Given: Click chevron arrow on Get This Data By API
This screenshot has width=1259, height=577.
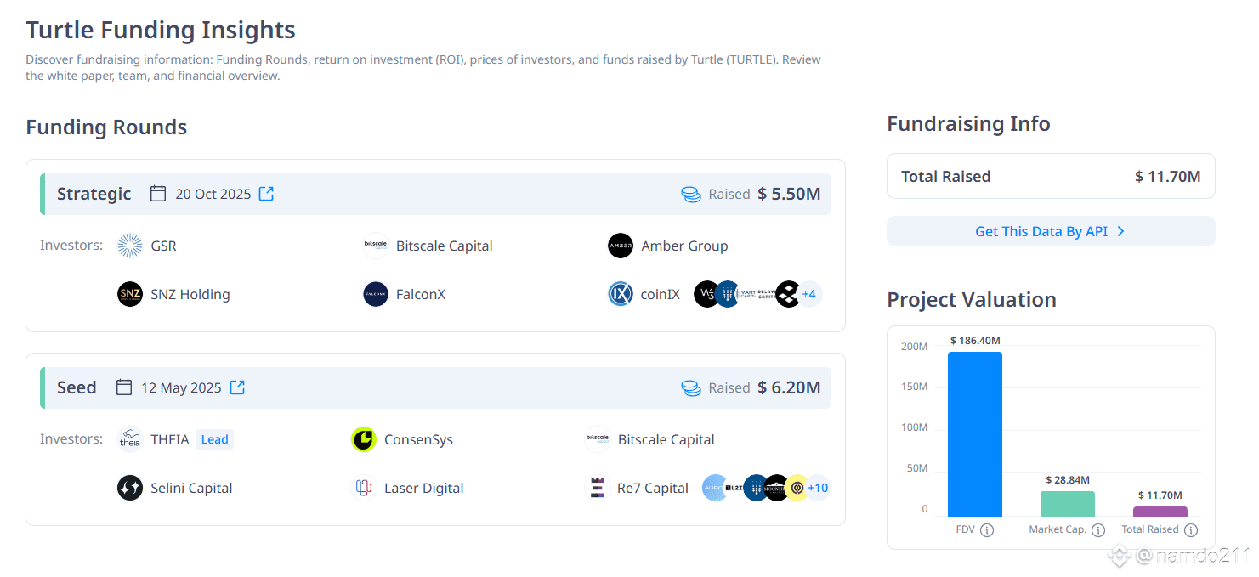Looking at the screenshot, I should coord(1120,231).
